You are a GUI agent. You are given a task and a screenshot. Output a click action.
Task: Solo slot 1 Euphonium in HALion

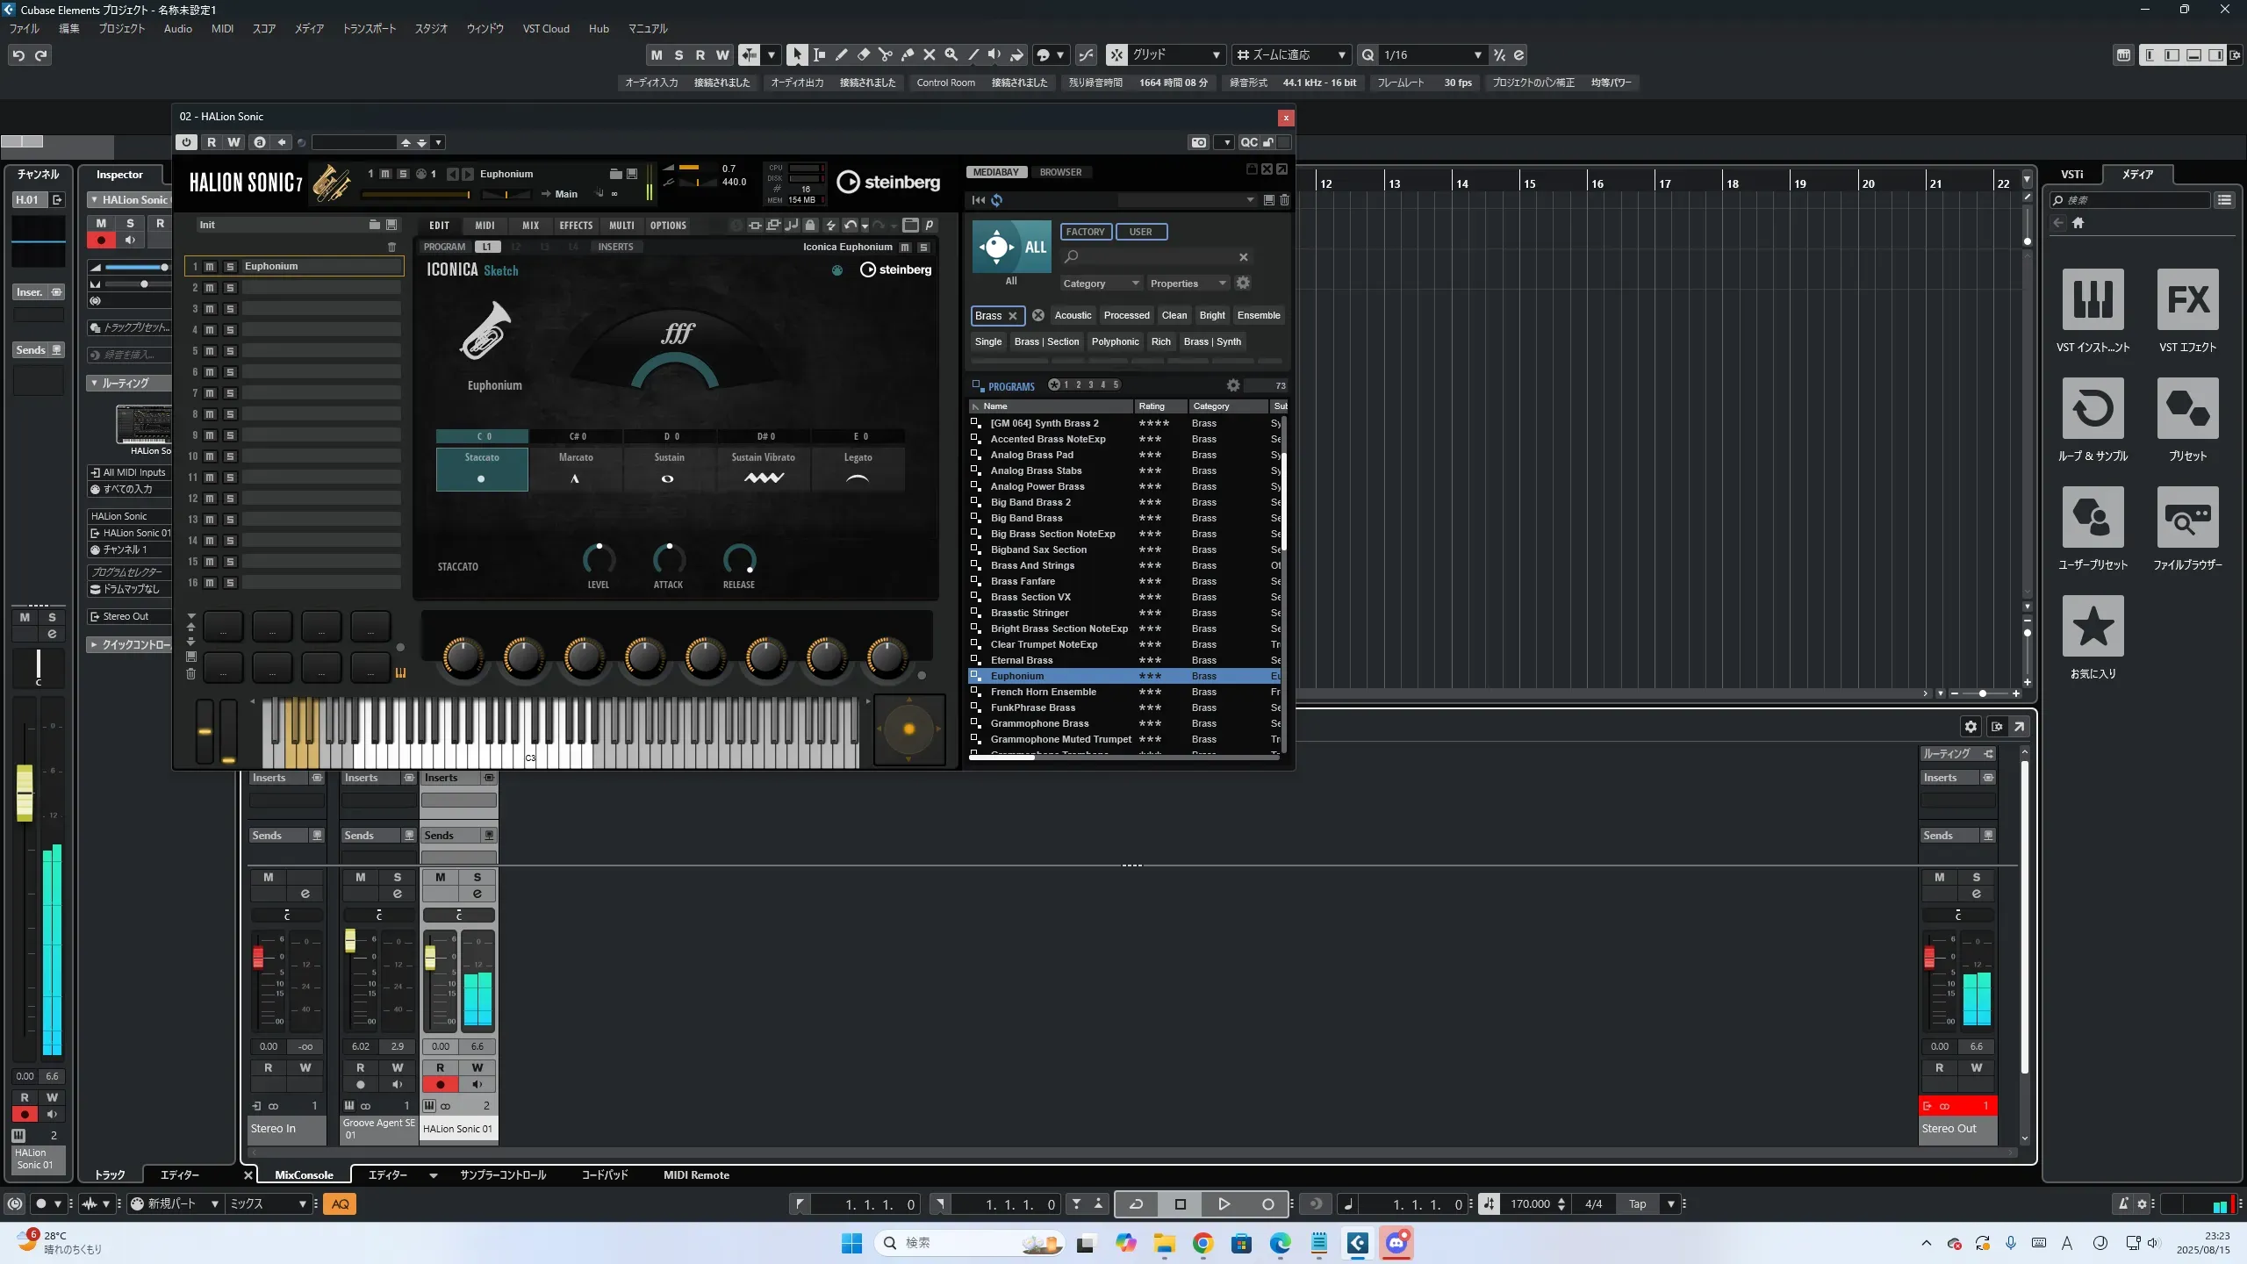coord(230,266)
